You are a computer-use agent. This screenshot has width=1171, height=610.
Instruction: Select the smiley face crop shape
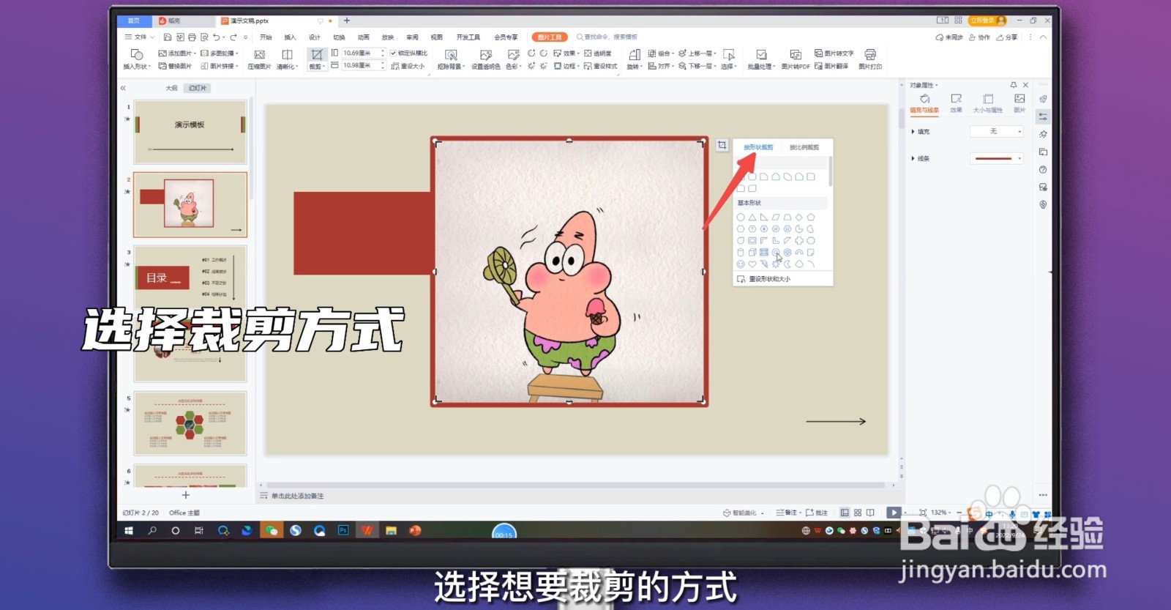[741, 264]
